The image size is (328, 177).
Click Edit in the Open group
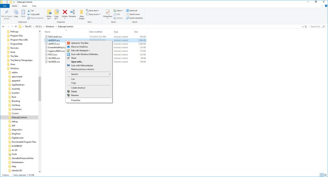coord(117,14)
